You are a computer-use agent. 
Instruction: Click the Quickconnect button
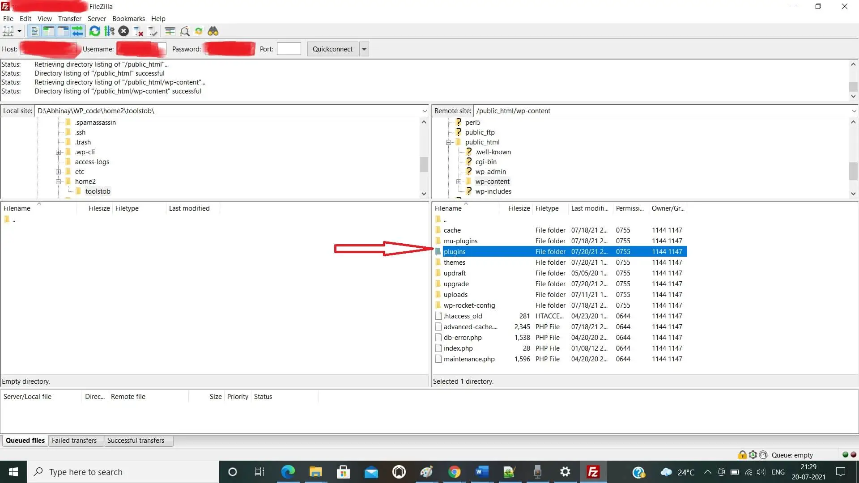click(x=332, y=49)
